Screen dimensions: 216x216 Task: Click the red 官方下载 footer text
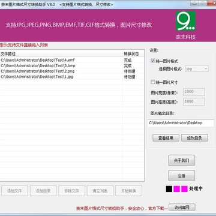click(122, 208)
